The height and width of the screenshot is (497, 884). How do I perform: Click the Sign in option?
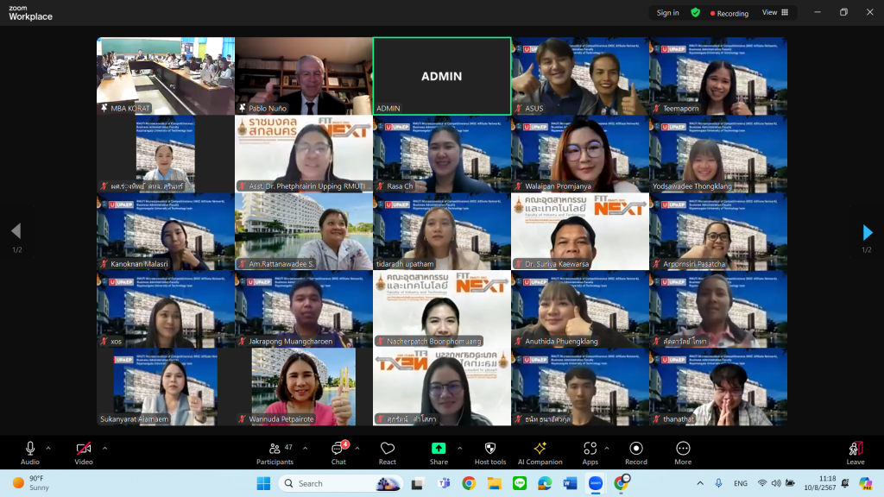tap(667, 13)
